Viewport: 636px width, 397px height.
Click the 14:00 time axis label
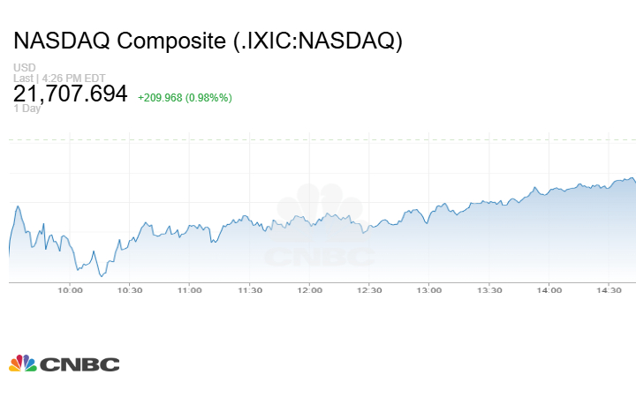click(x=549, y=290)
